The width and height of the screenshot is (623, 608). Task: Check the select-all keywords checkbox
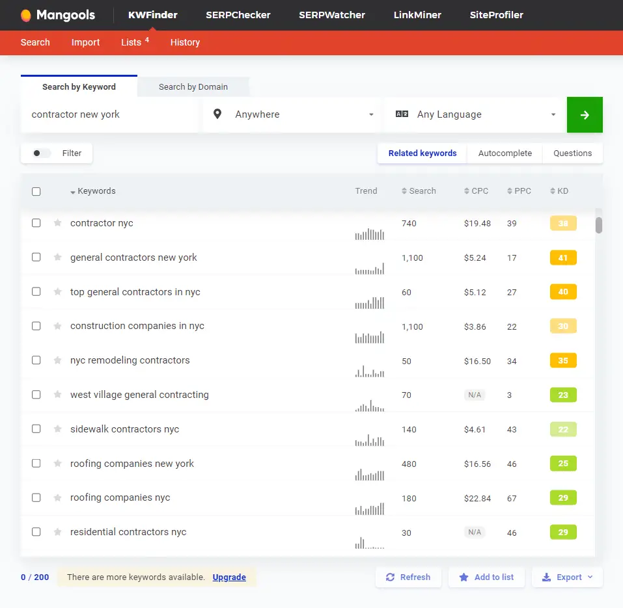(x=36, y=191)
